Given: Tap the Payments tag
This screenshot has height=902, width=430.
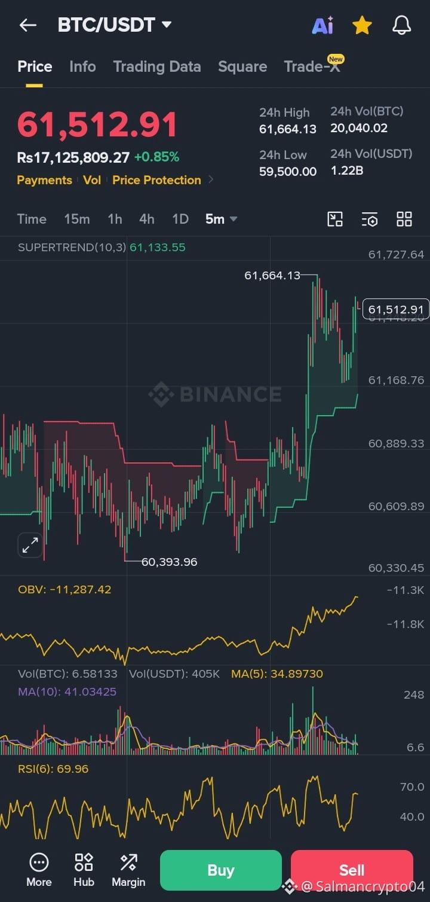Looking at the screenshot, I should [x=44, y=180].
